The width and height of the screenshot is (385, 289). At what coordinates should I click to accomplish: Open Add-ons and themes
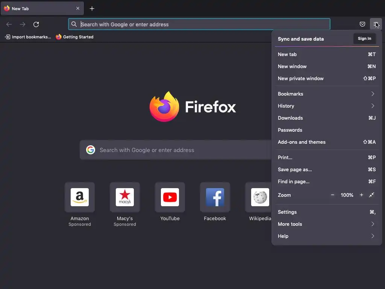(x=327, y=142)
